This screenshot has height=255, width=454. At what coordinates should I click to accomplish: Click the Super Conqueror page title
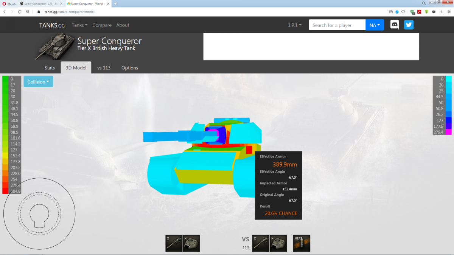click(x=109, y=40)
